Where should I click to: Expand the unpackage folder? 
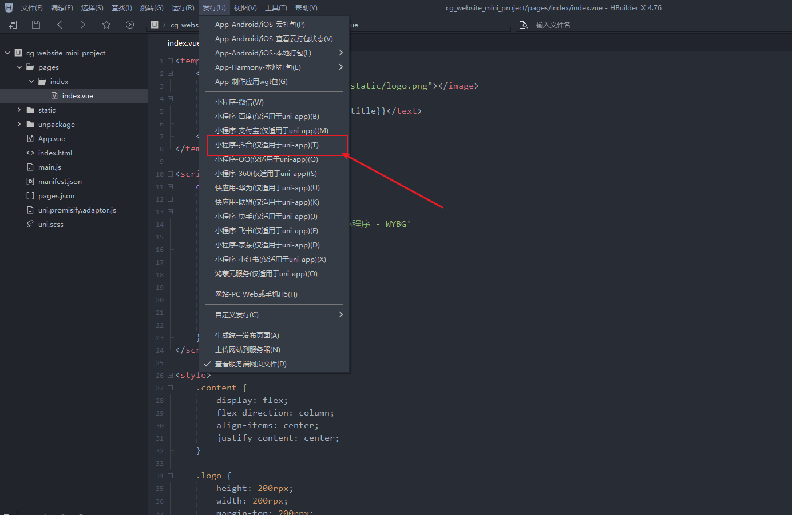click(x=19, y=124)
